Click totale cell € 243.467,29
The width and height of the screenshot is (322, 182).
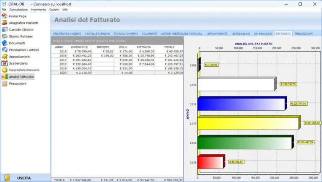tap(169, 56)
